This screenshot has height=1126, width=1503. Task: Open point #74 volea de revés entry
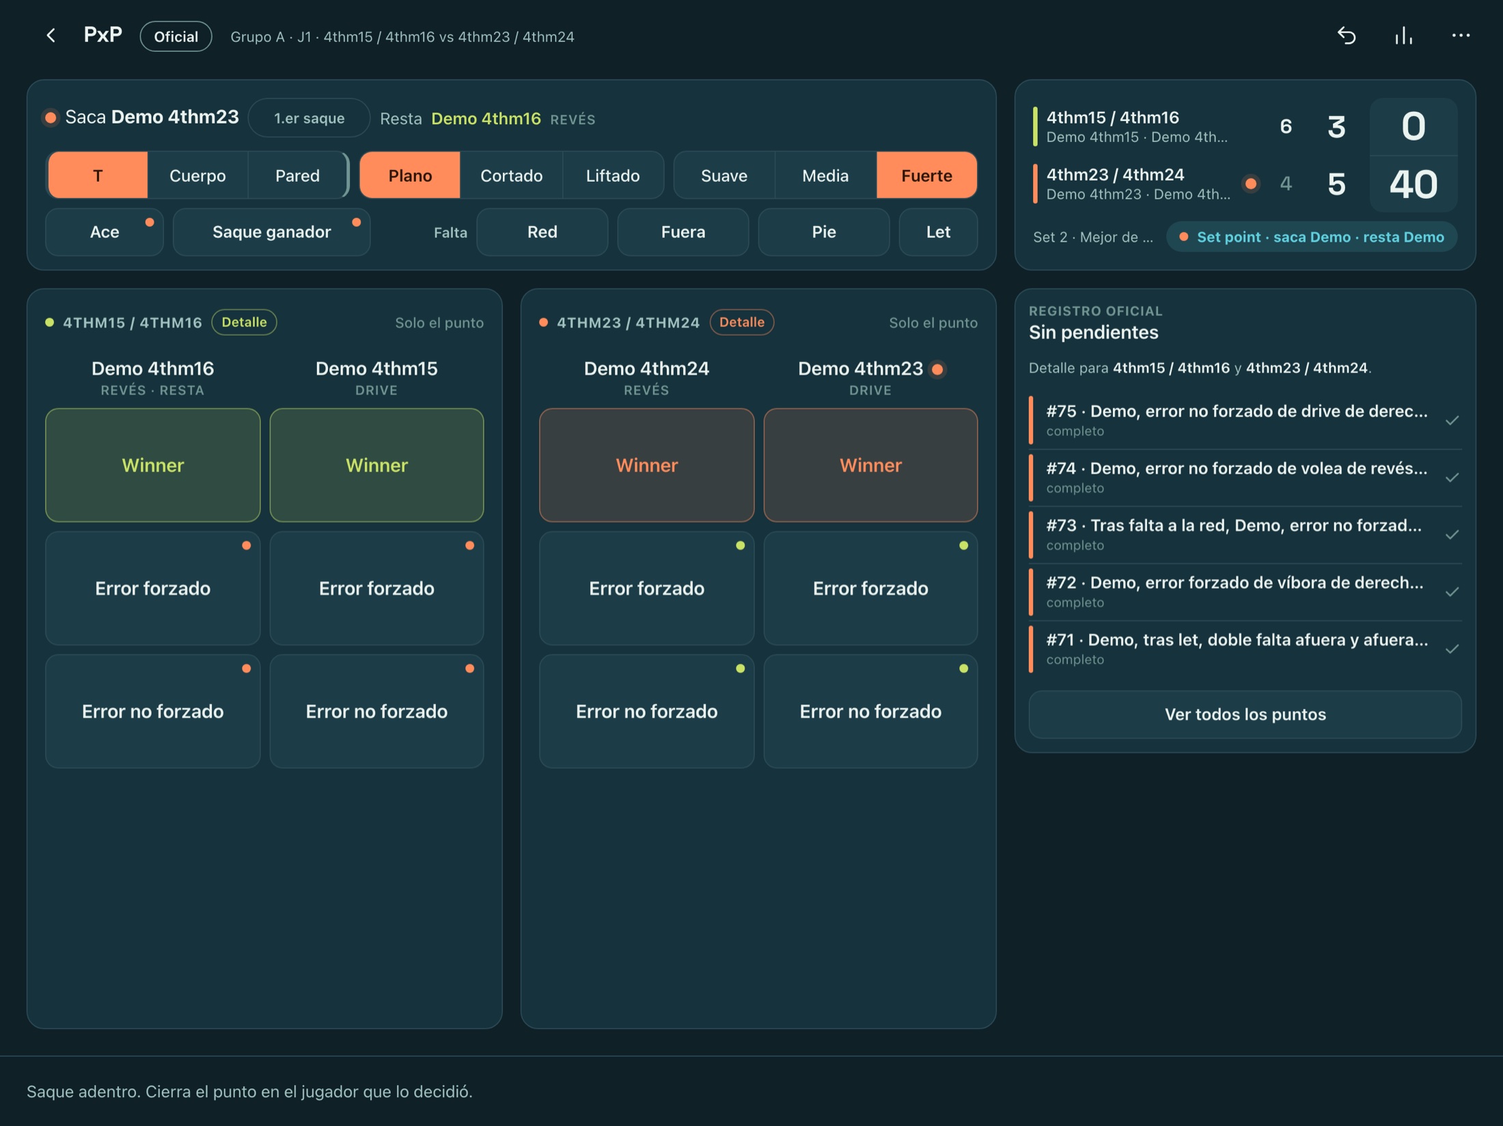pos(1245,477)
